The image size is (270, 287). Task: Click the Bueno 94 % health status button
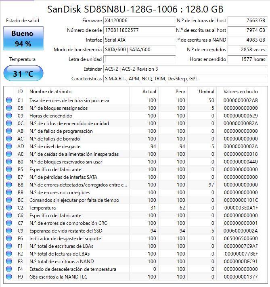pyautogui.click(x=23, y=38)
